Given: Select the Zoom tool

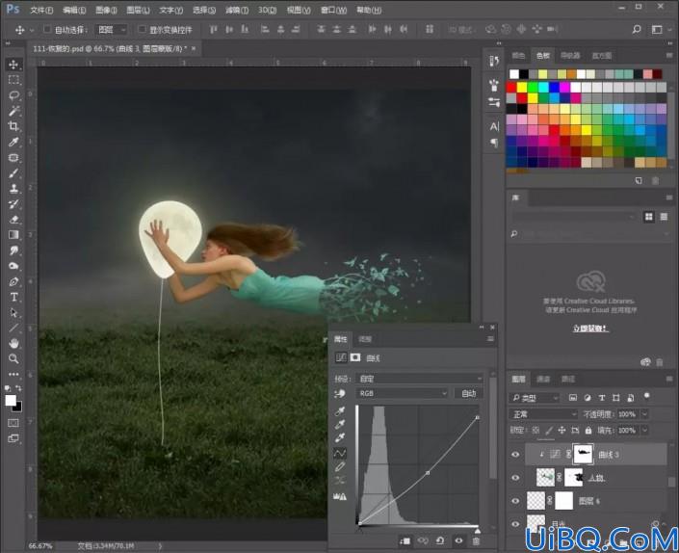Looking at the screenshot, I should point(13,358).
